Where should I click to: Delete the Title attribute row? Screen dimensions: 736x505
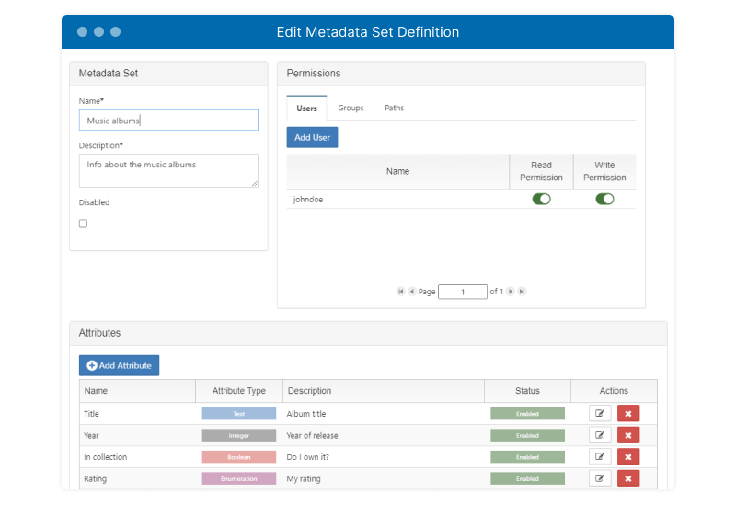[x=628, y=414]
